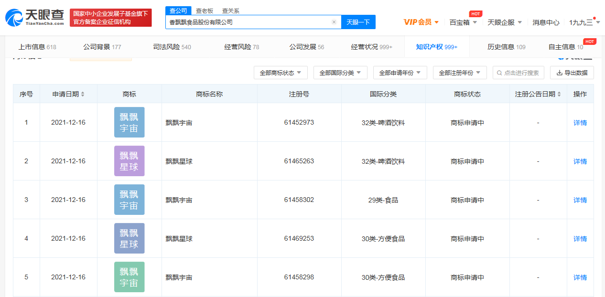Open the 消息中心 message center

click(x=546, y=22)
